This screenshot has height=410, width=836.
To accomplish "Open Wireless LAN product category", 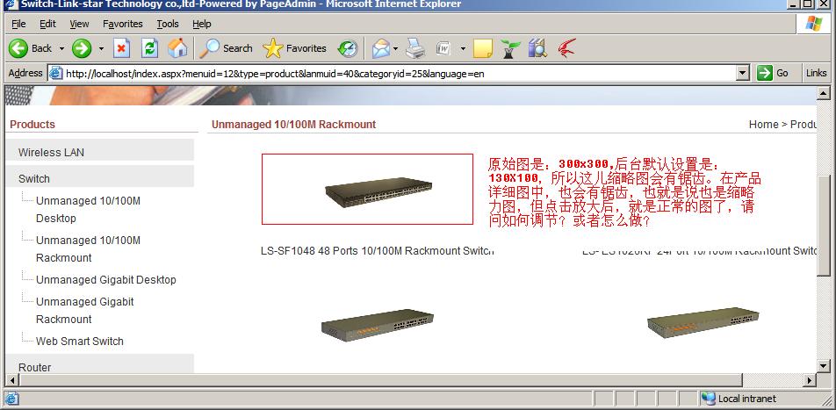I will (x=51, y=152).
